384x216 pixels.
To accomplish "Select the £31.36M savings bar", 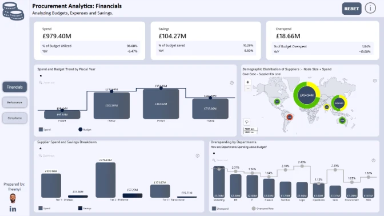I will coord(78,197).
